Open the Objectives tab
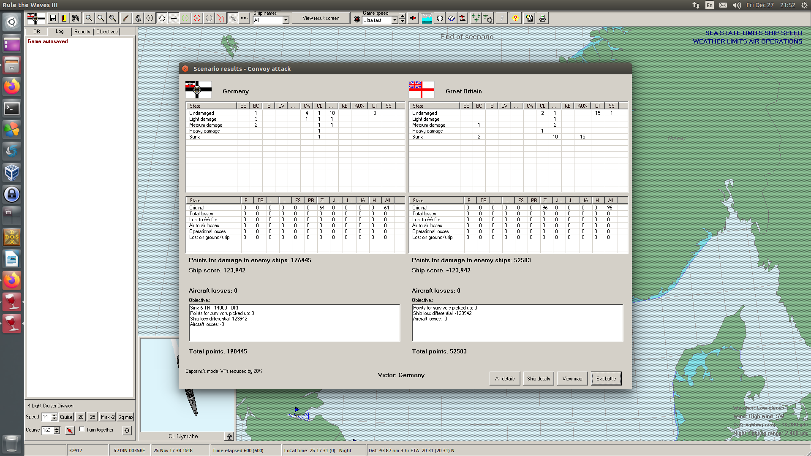Screen dimensions: 811x456 click(107, 32)
